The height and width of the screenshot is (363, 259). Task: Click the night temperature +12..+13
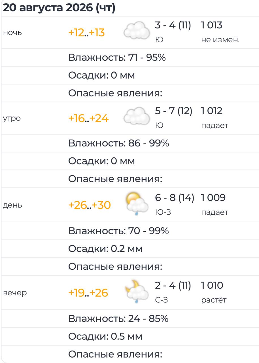tap(87, 33)
